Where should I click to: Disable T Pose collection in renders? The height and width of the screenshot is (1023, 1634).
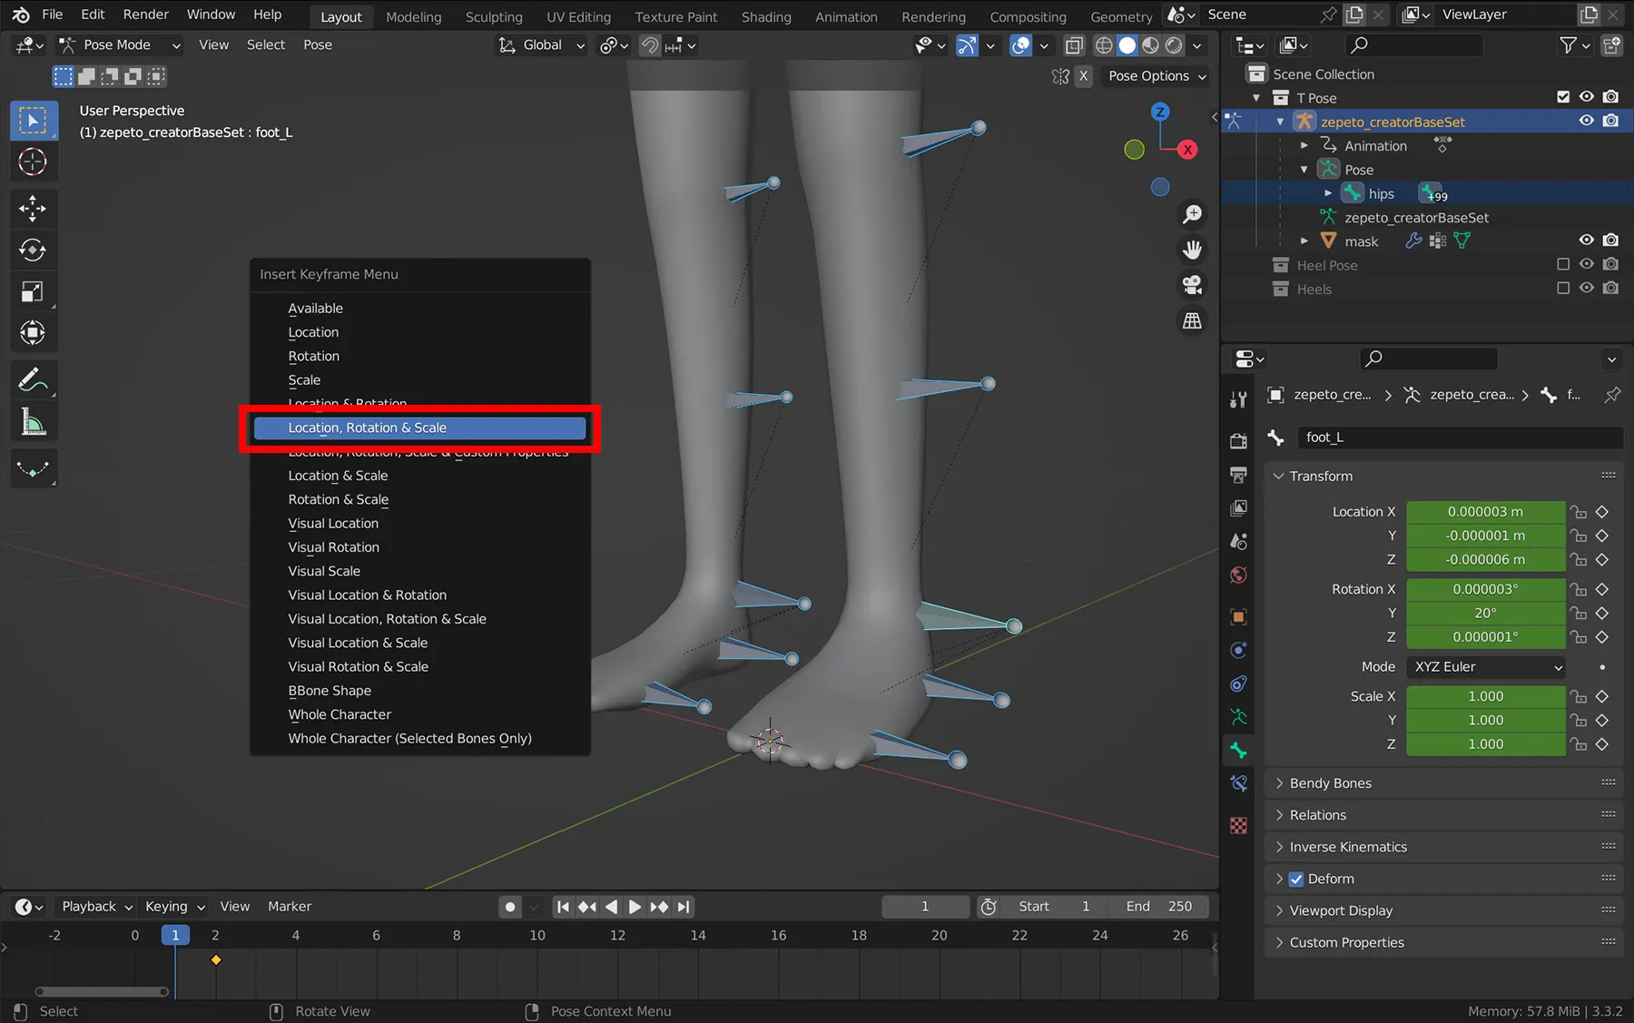point(1610,97)
